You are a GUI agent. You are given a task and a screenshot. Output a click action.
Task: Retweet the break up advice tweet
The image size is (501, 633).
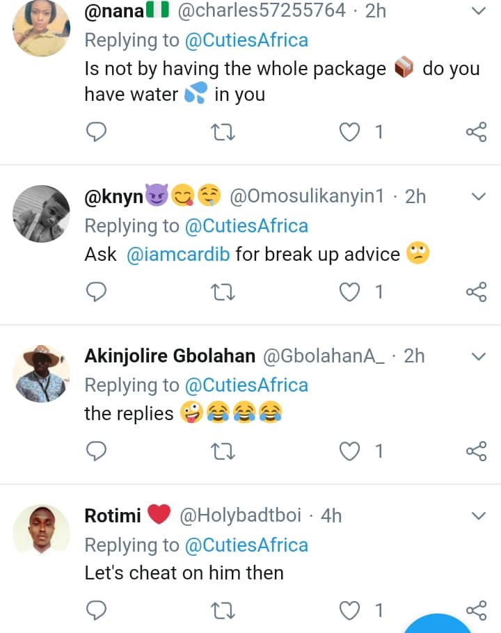223,292
